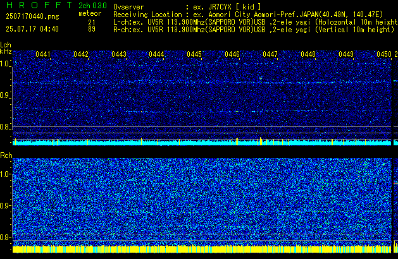Select the 0441 time marker
The height and width of the screenshot is (259, 398).
pyautogui.click(x=43, y=54)
